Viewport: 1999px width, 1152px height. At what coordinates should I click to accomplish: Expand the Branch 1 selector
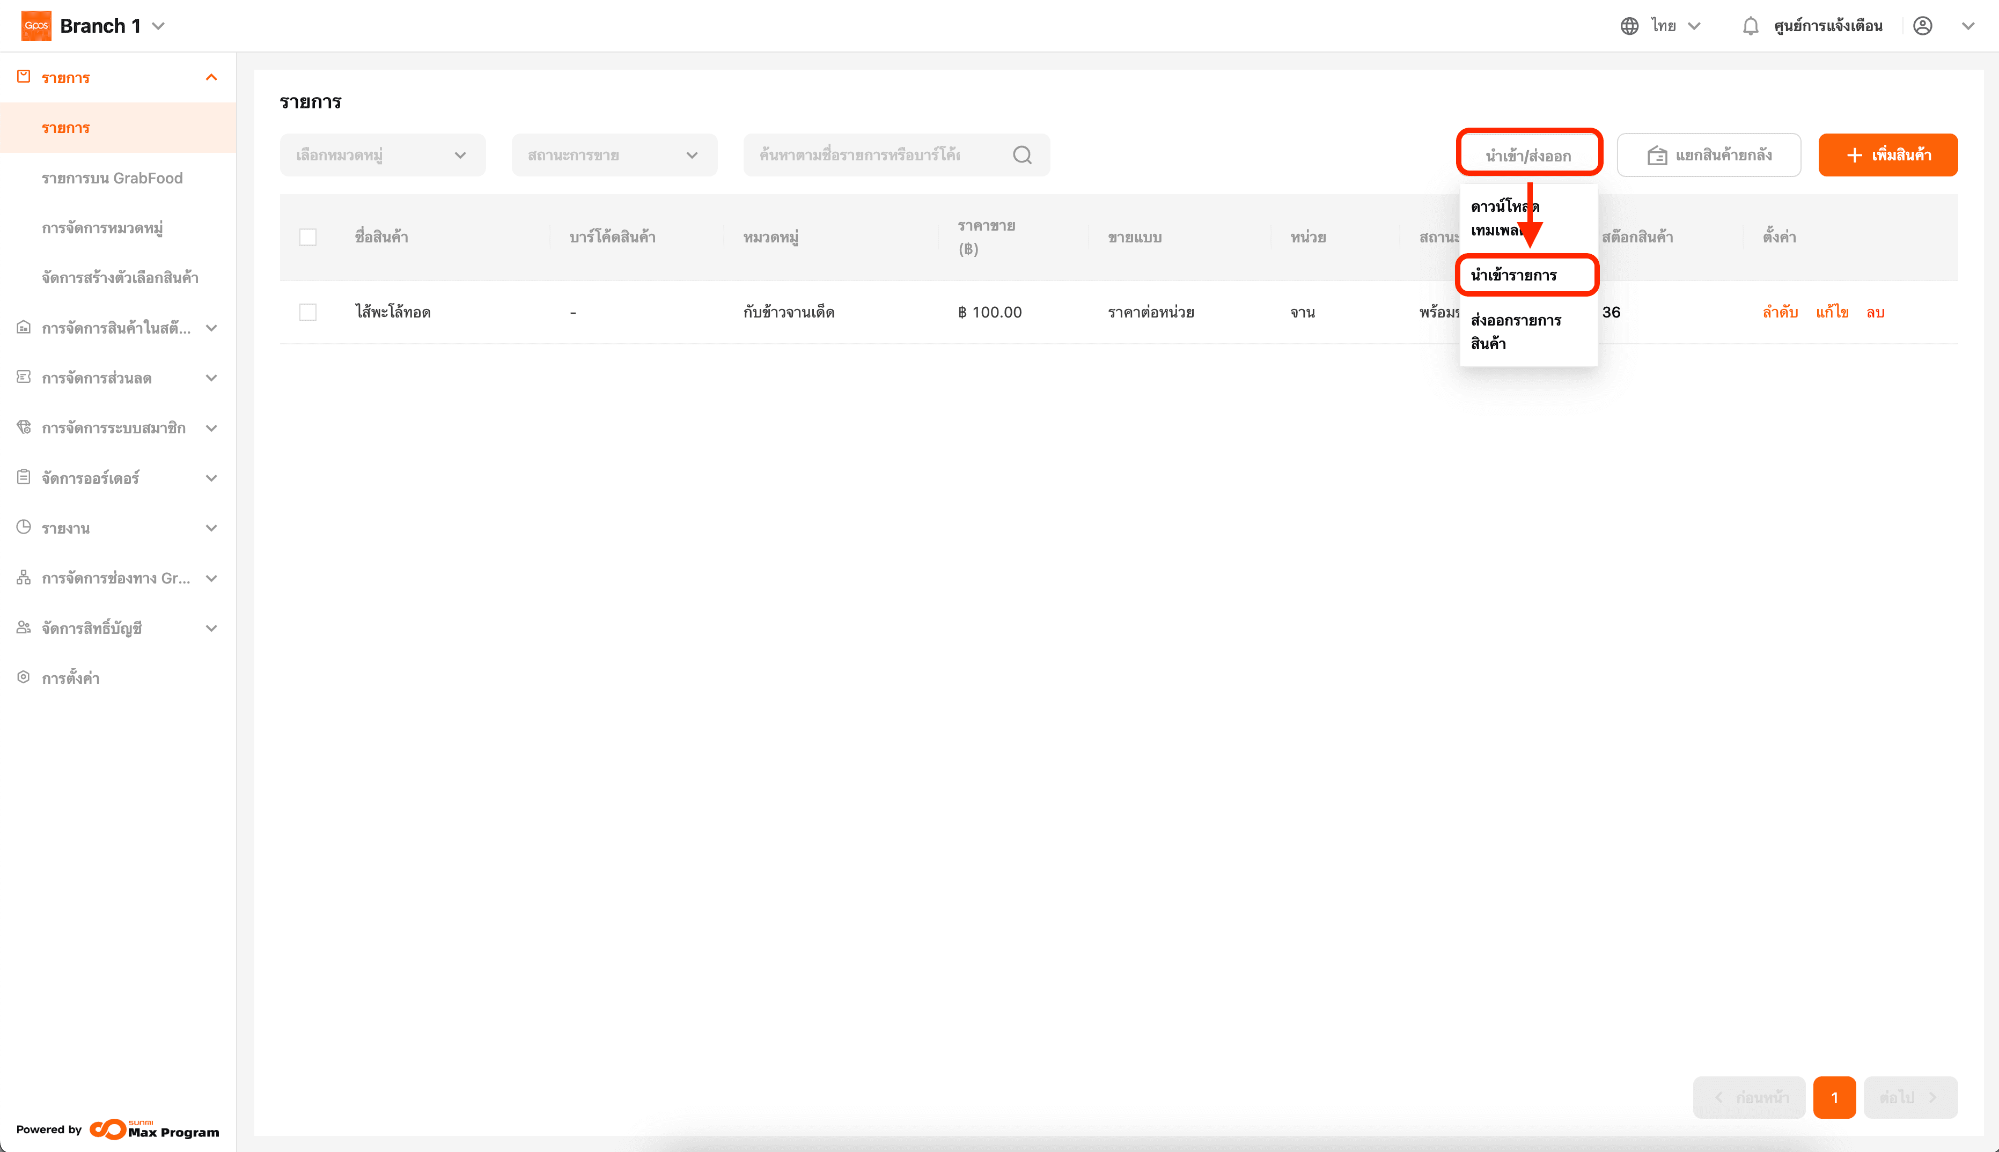[158, 26]
